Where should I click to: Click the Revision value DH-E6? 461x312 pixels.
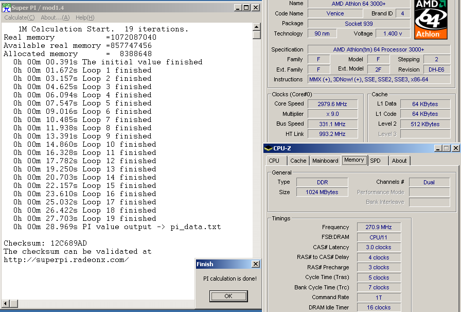[x=437, y=70]
